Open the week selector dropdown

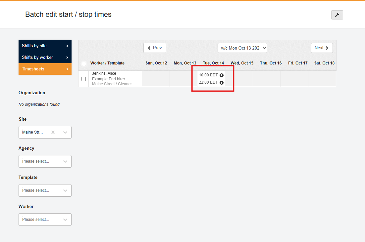[242, 48]
